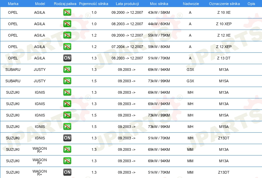
Task: Click petrol icon in Subaru Justy 1.5 row
Action: tap(67, 81)
